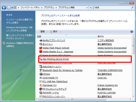
Task: Click horizontal scrollbar left arrow
Action: (x=37, y=99)
